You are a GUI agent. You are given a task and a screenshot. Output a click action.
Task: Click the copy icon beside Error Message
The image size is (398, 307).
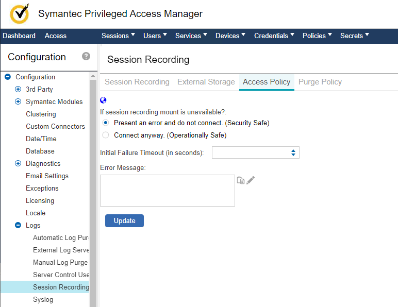pos(240,180)
